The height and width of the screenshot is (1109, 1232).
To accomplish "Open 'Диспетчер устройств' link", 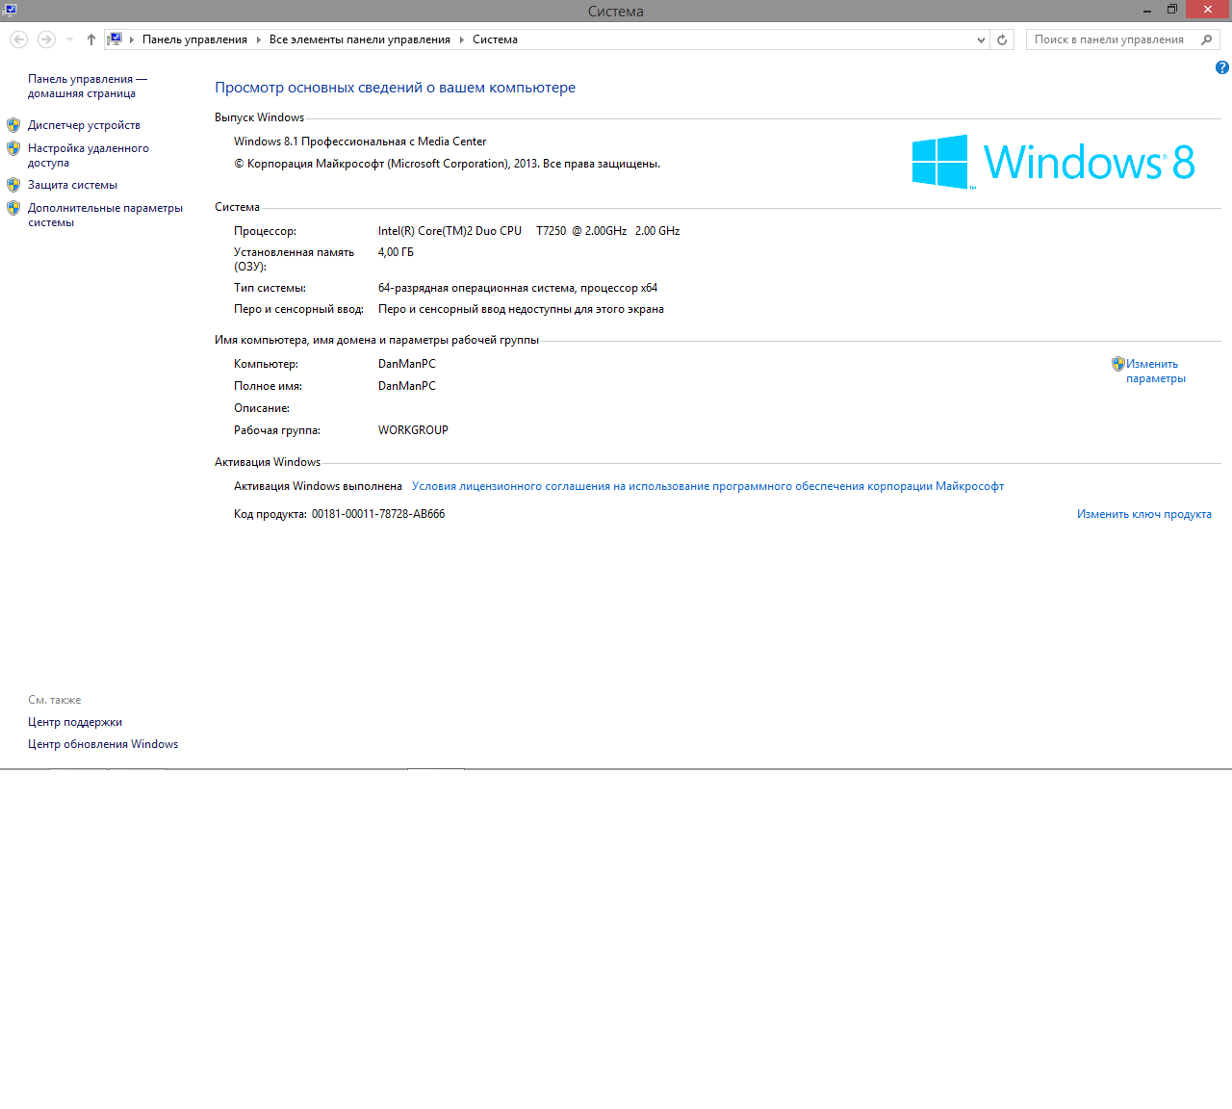I will click(x=84, y=125).
